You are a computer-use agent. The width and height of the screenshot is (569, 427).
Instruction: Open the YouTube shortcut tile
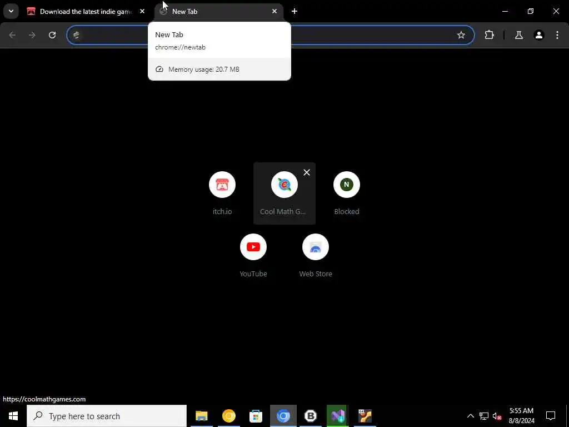click(x=253, y=256)
